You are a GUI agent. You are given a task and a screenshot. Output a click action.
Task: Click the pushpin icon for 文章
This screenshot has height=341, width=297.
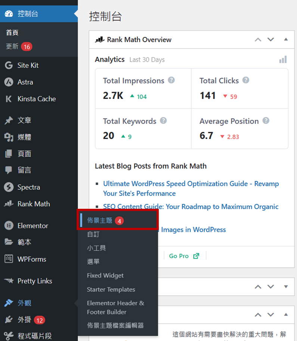pyautogui.click(x=9, y=120)
